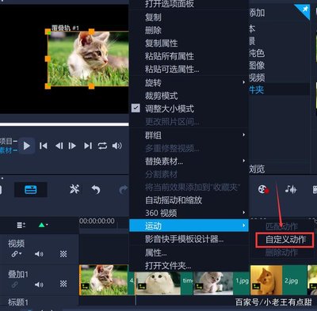Toggle the Repeat playback loop
Screen dimensions: 317x311
(102, 146)
